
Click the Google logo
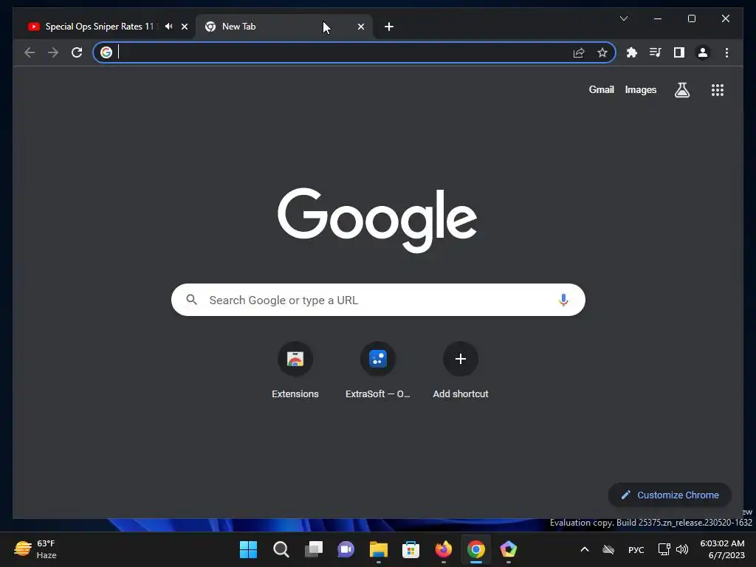377,219
